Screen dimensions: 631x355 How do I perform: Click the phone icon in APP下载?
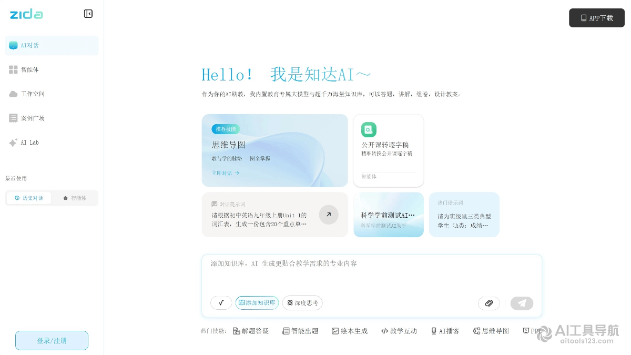click(584, 18)
